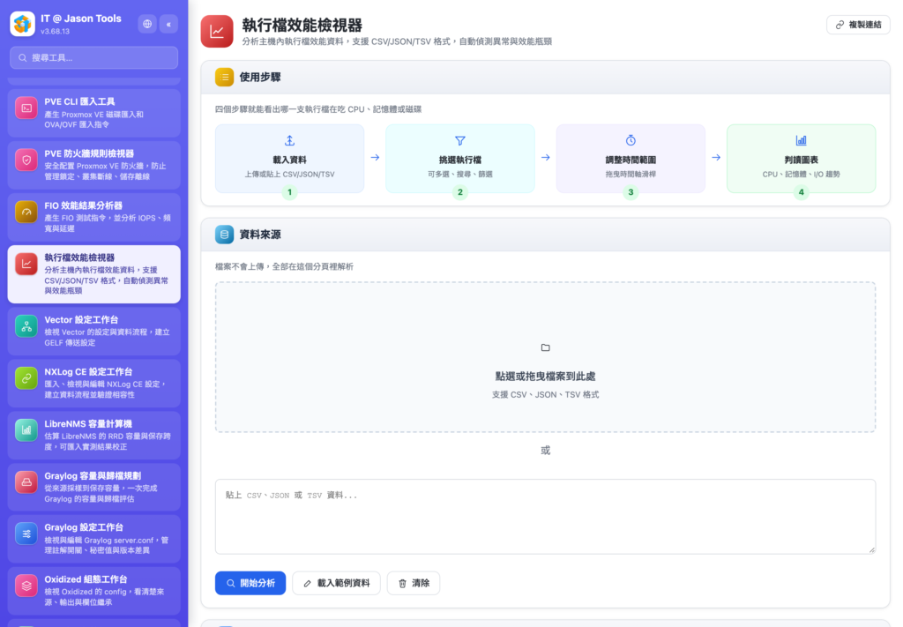Click the 開始分析 button
Screen dimensions: 903x627
point(250,583)
